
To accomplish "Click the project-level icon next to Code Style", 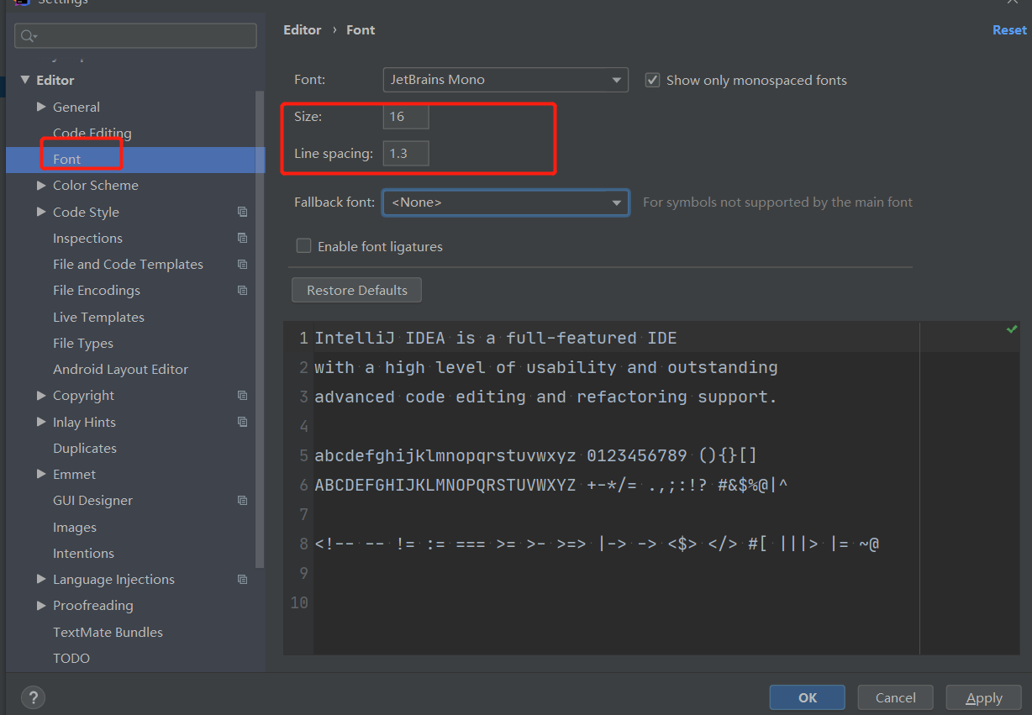I will click(243, 212).
